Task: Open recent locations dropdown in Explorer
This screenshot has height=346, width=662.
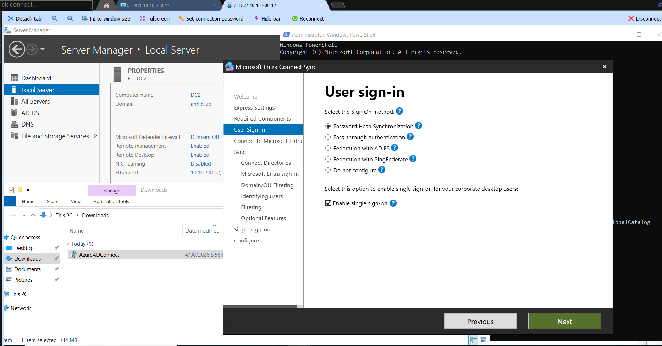Action: click(x=24, y=216)
